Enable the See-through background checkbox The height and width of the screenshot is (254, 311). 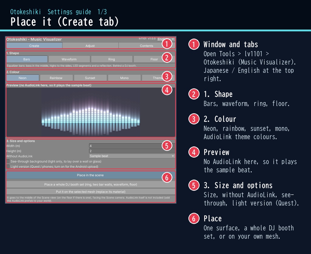[8, 161]
